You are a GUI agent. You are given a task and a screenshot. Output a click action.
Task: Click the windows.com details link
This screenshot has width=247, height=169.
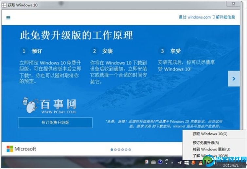click(x=207, y=17)
